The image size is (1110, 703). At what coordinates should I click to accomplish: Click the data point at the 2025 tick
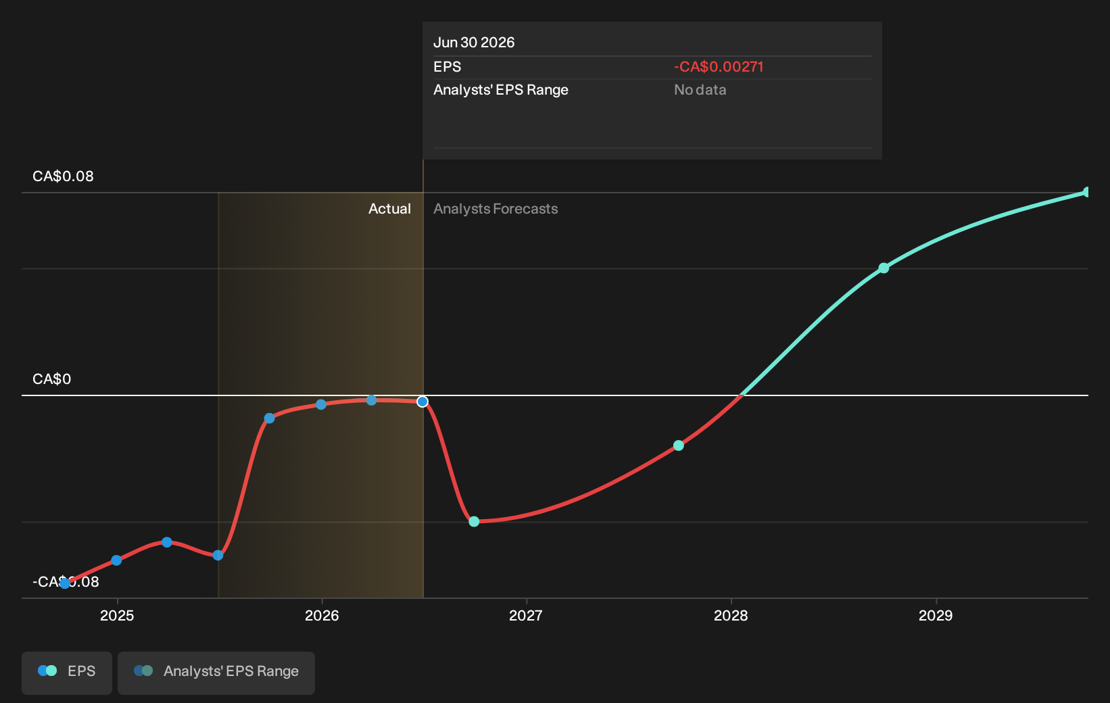click(x=116, y=560)
